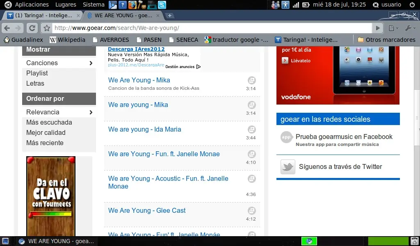Click the battery status indicator

coord(306,5)
